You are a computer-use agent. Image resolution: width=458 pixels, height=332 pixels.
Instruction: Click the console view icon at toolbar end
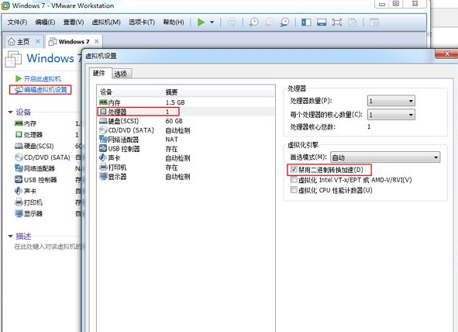tap(374, 22)
